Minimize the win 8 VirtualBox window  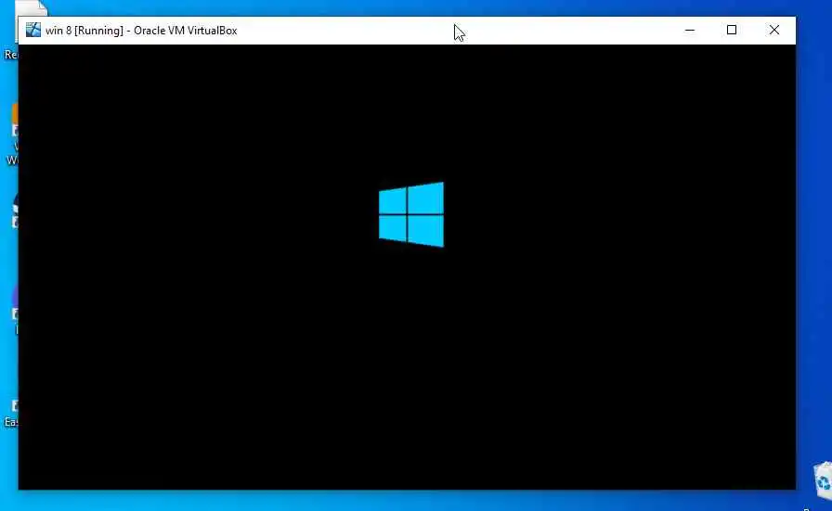tap(690, 31)
